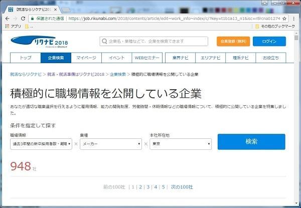This screenshot has width=301, height=208.
Task: Follow 企業検索 breadcrumb link
Action: tap(118, 74)
